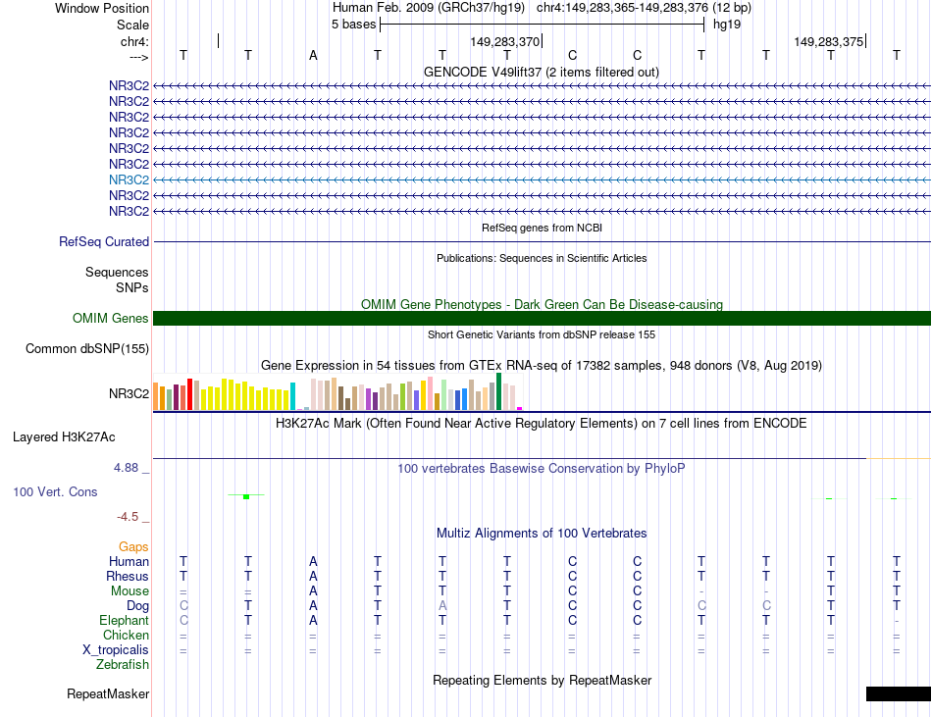Click the dark green OMIM Genes bar
This screenshot has width=932, height=717.
coord(543,319)
